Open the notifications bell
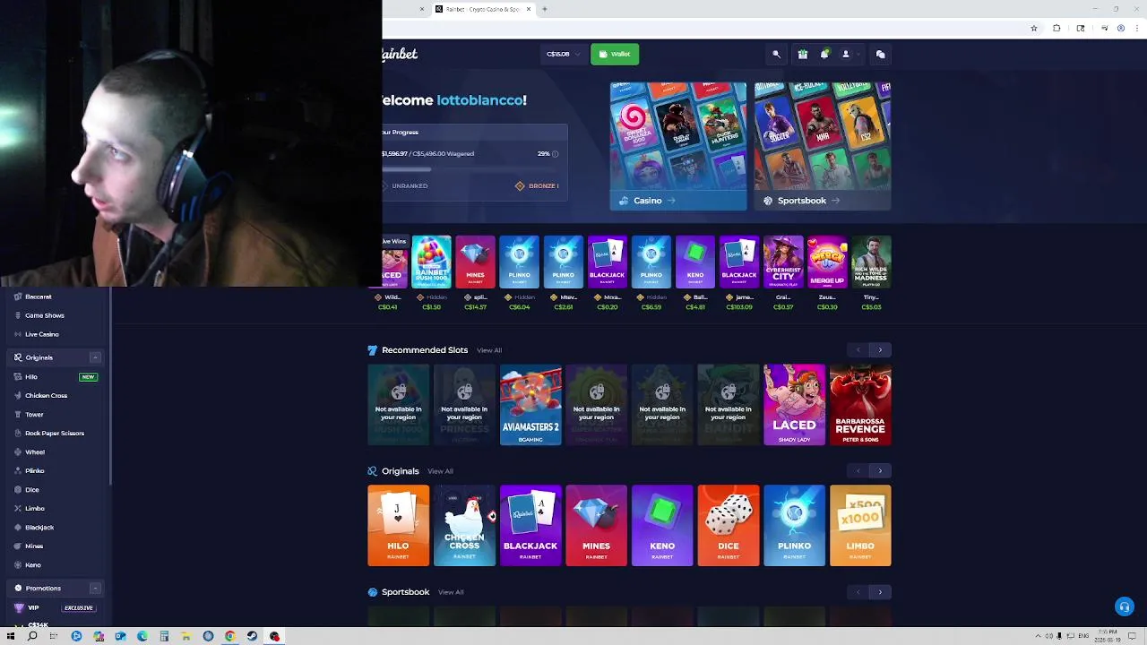 pyautogui.click(x=824, y=54)
